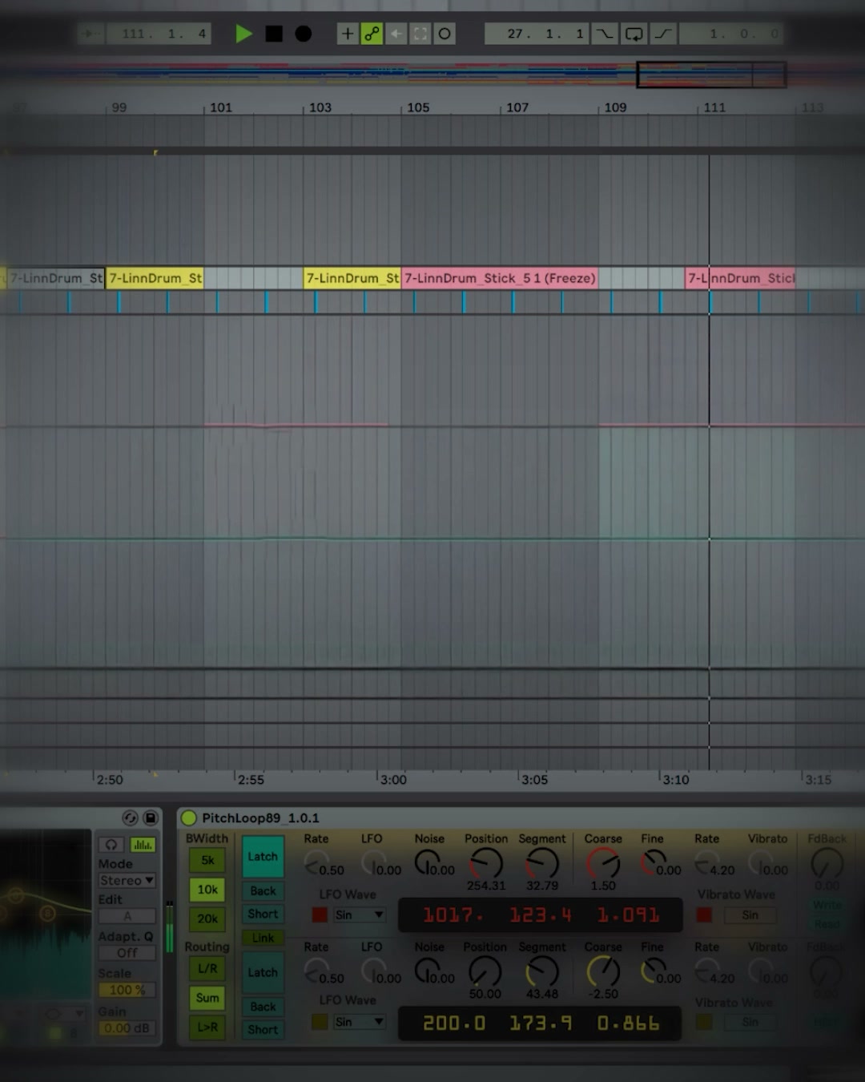The height and width of the screenshot is (1082, 865).
Task: Select yellow 7-LinnDrum_St clip starting near bar 99
Action: click(x=155, y=278)
